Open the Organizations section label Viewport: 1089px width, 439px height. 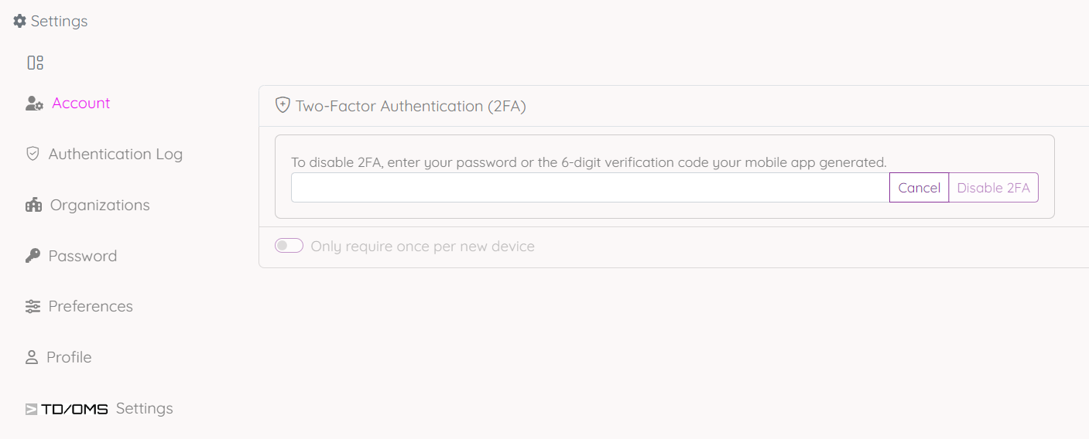(100, 205)
